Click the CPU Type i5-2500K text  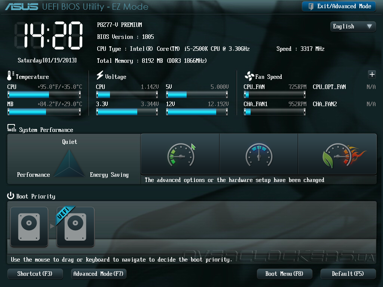173,49
